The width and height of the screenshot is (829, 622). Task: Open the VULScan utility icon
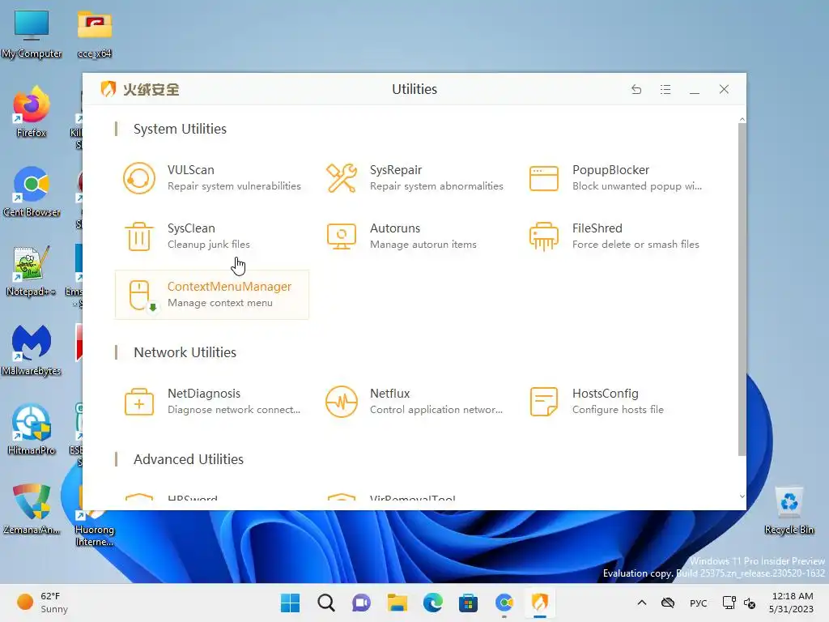[x=139, y=177]
